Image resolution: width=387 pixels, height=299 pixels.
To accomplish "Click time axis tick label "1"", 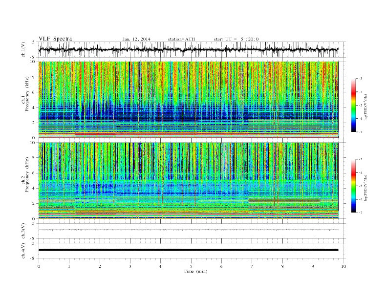I will pyautogui.click(x=69, y=266).
